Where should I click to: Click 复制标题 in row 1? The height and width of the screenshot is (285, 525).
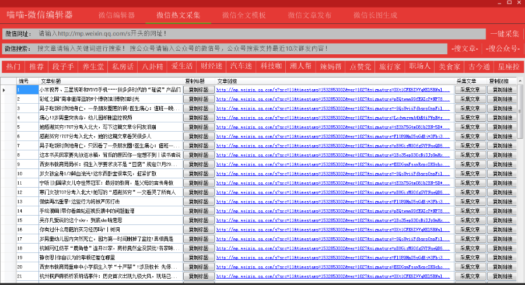tap(199, 90)
